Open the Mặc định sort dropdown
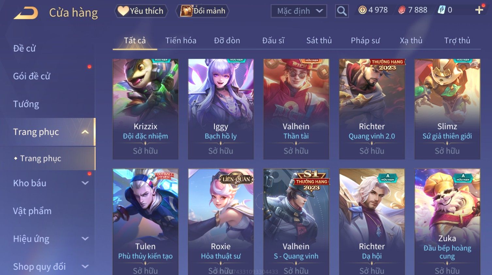 point(299,11)
